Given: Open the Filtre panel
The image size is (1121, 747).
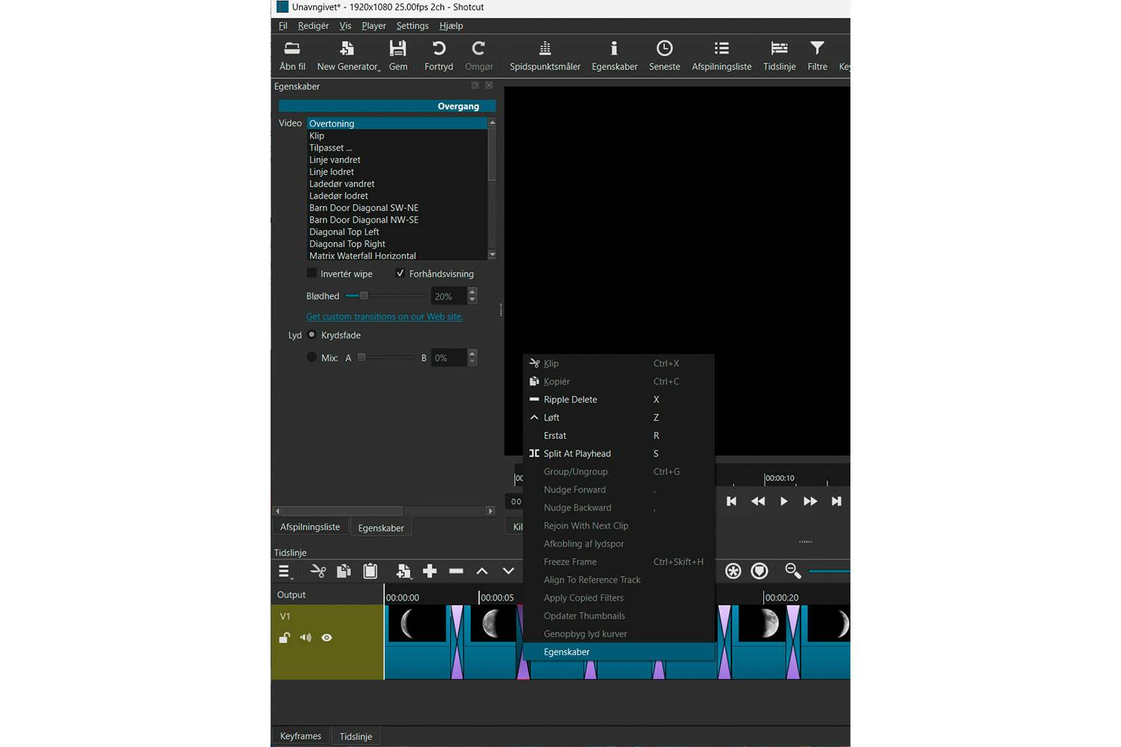Looking at the screenshot, I should (x=817, y=55).
